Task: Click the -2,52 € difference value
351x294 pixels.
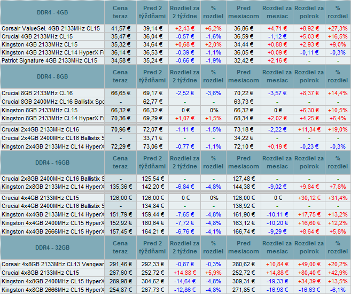Action: [x=185, y=93]
